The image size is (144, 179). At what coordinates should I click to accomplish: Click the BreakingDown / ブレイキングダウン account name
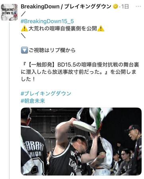(x=66, y=6)
